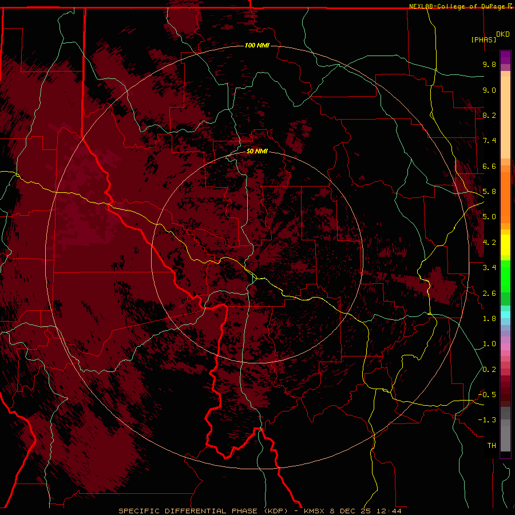Viewport: 515px width, 515px height.
Task: Click the 8.2 color scale value
Action: point(489,115)
